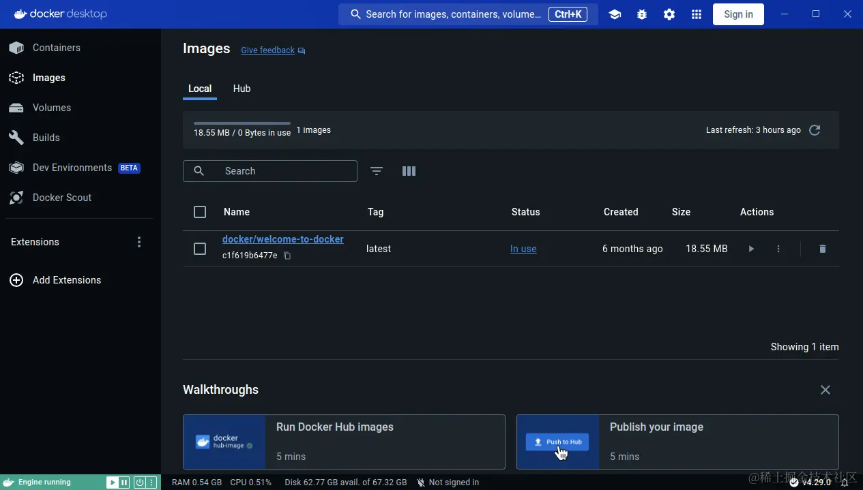Viewport: 863px width, 490px height.
Task: Open the apps grid icon in header
Action: pos(697,14)
